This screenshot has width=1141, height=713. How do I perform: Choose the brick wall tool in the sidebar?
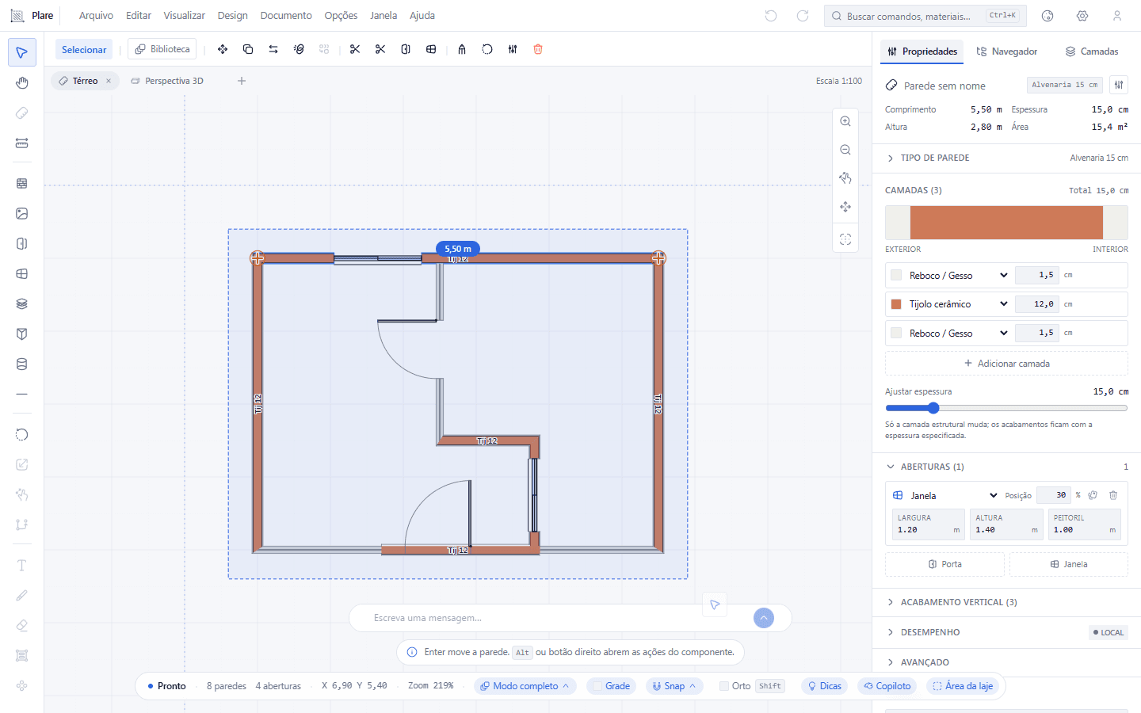[22, 184]
